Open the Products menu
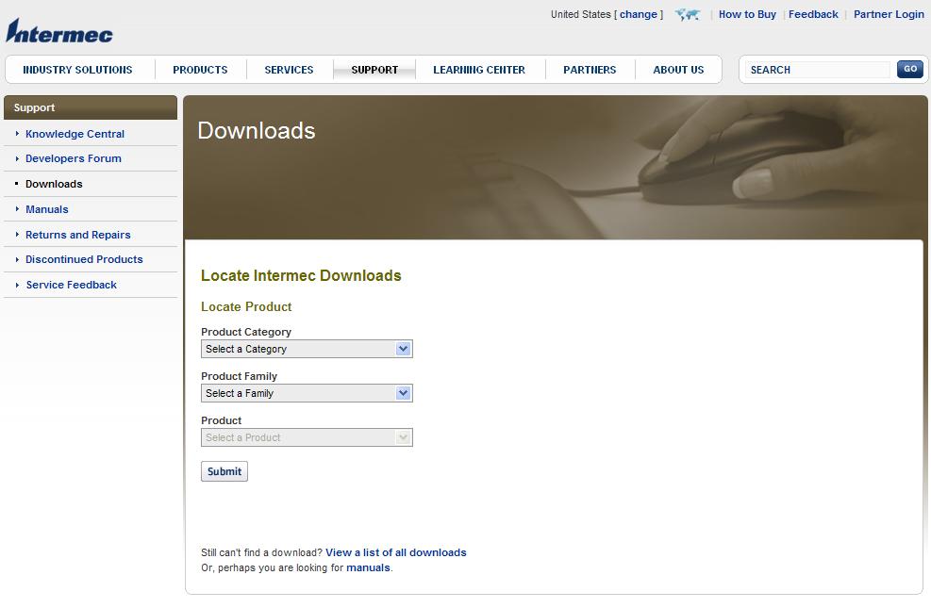931x608 pixels. [200, 70]
